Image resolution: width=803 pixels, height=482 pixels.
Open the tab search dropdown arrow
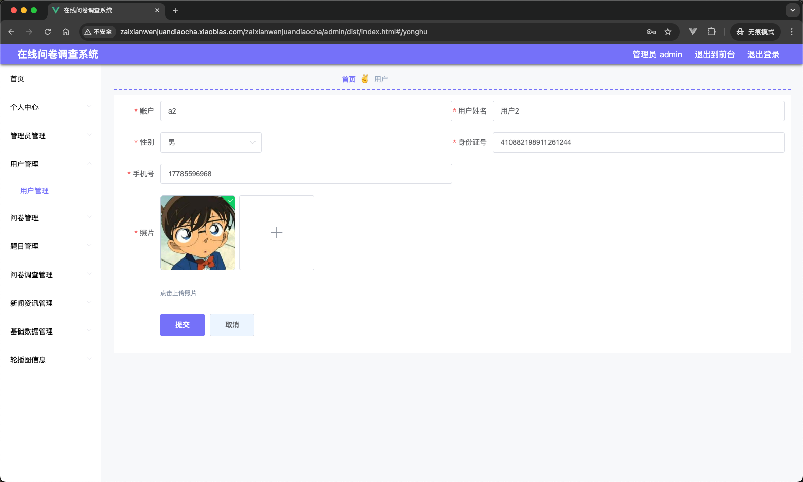(x=793, y=10)
